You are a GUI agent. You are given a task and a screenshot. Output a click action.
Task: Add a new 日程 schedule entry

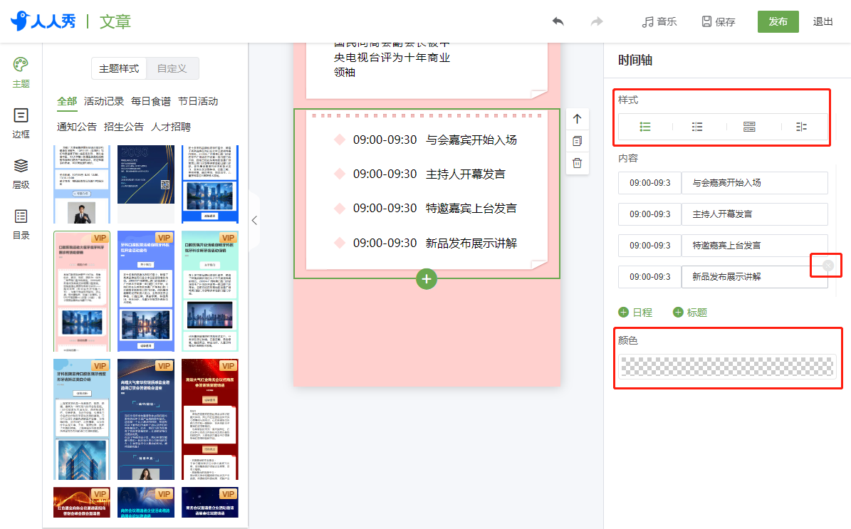click(635, 313)
